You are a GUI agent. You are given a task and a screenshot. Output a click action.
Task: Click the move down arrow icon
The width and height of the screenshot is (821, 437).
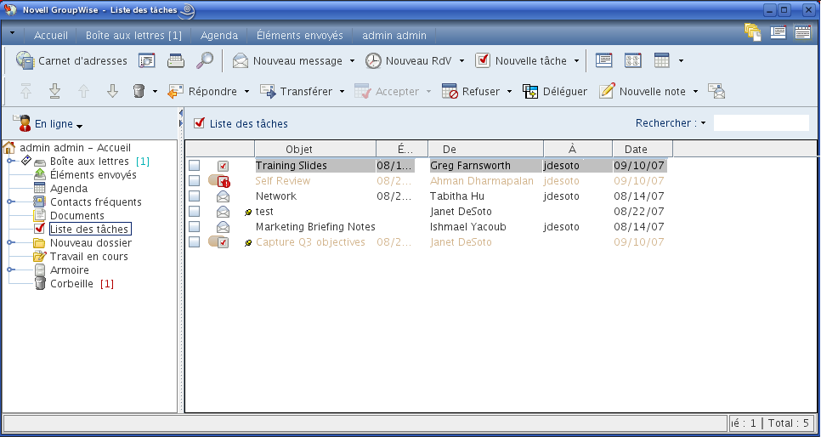coord(112,91)
